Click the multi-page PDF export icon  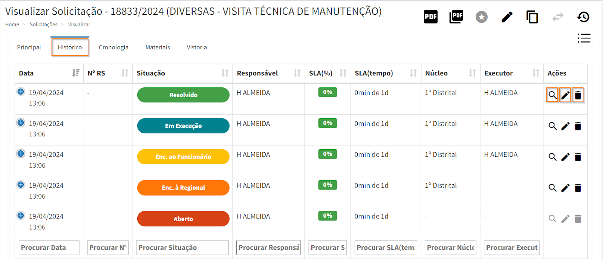[x=456, y=17]
